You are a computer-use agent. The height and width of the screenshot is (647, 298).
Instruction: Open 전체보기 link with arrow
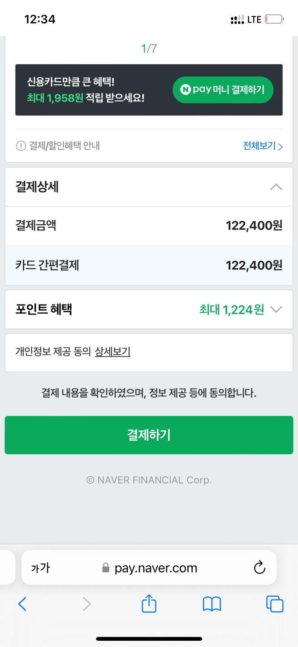(263, 146)
